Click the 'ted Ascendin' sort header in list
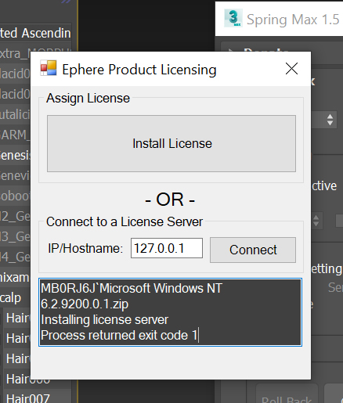The width and height of the screenshot is (343, 403). (x=35, y=33)
